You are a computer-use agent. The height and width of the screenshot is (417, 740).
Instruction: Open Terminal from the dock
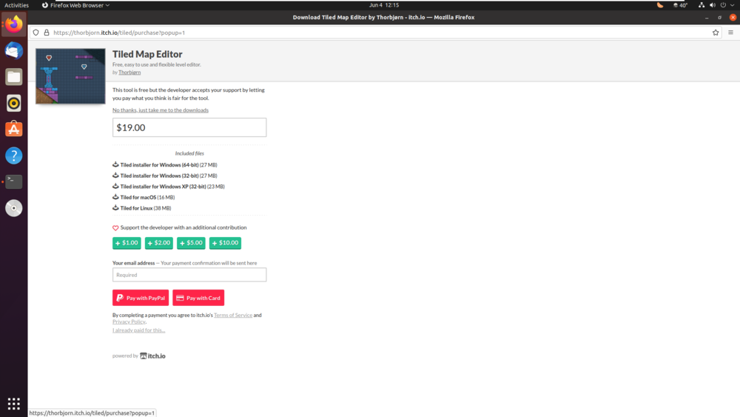(13, 181)
